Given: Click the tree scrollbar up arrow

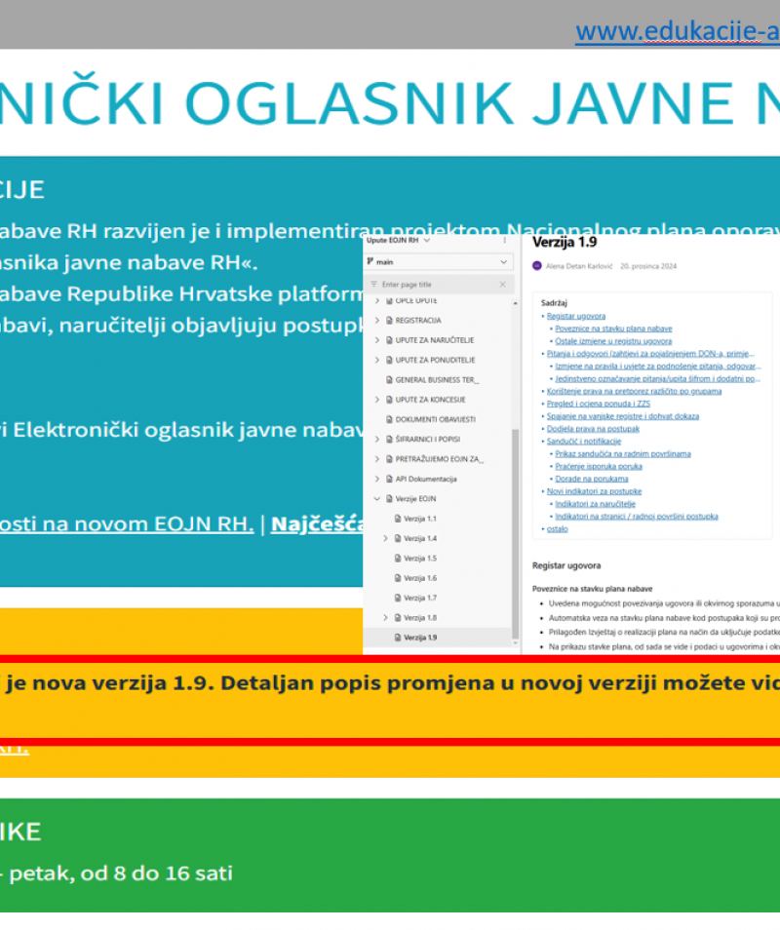Looking at the screenshot, I should (515, 303).
